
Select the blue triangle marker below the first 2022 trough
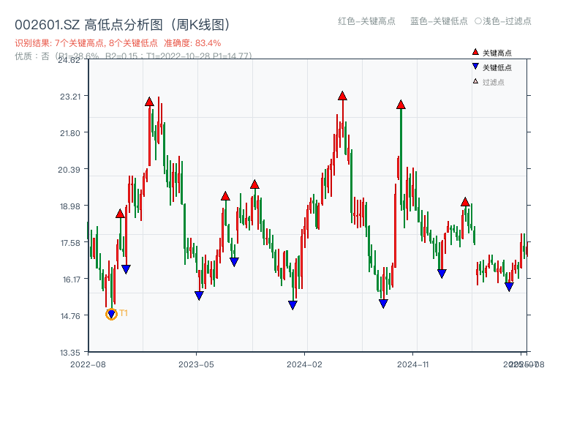[127, 268]
